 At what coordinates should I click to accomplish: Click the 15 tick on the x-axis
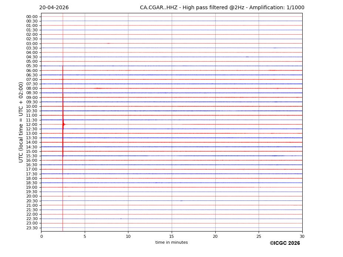click(x=172, y=236)
